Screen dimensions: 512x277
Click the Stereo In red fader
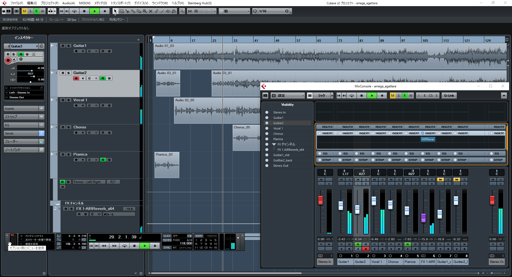click(x=321, y=200)
